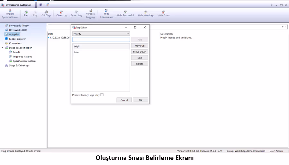Click Move Up button
This screenshot has height=165, width=289.
point(140,46)
